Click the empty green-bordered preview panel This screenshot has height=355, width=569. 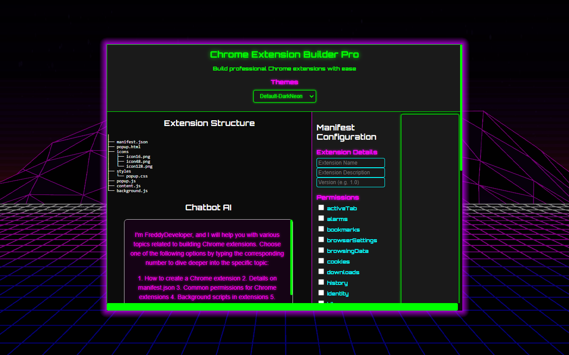430,209
